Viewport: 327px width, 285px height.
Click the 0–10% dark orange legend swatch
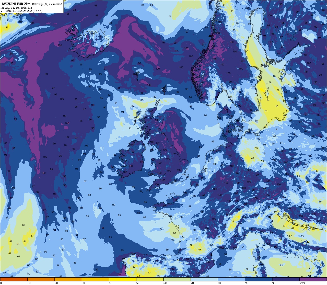pyautogui.click(x=14, y=279)
